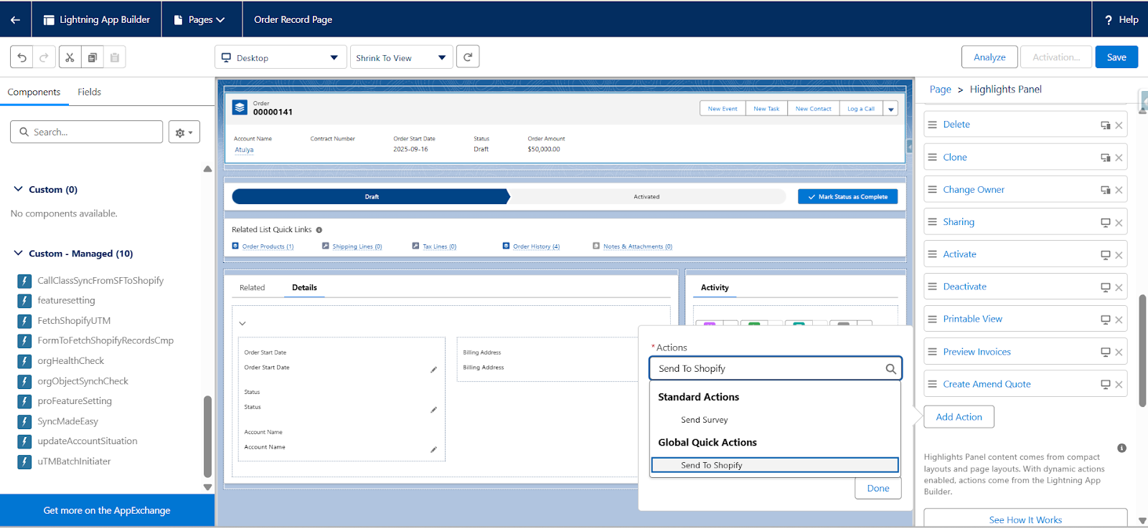Click the Clone action's device visibility icon

coord(1106,158)
